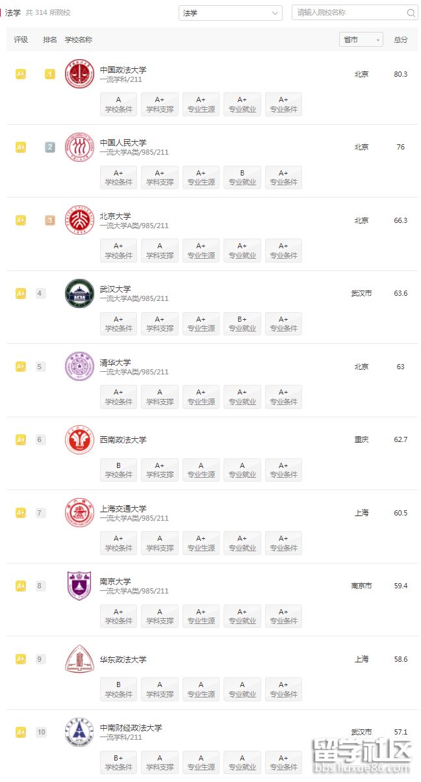The image size is (421, 782).
Task: Open the 法学 subject dropdown
Action: coord(230,13)
